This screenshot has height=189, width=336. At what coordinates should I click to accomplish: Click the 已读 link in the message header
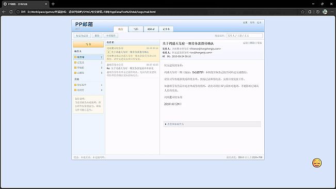(245, 43)
